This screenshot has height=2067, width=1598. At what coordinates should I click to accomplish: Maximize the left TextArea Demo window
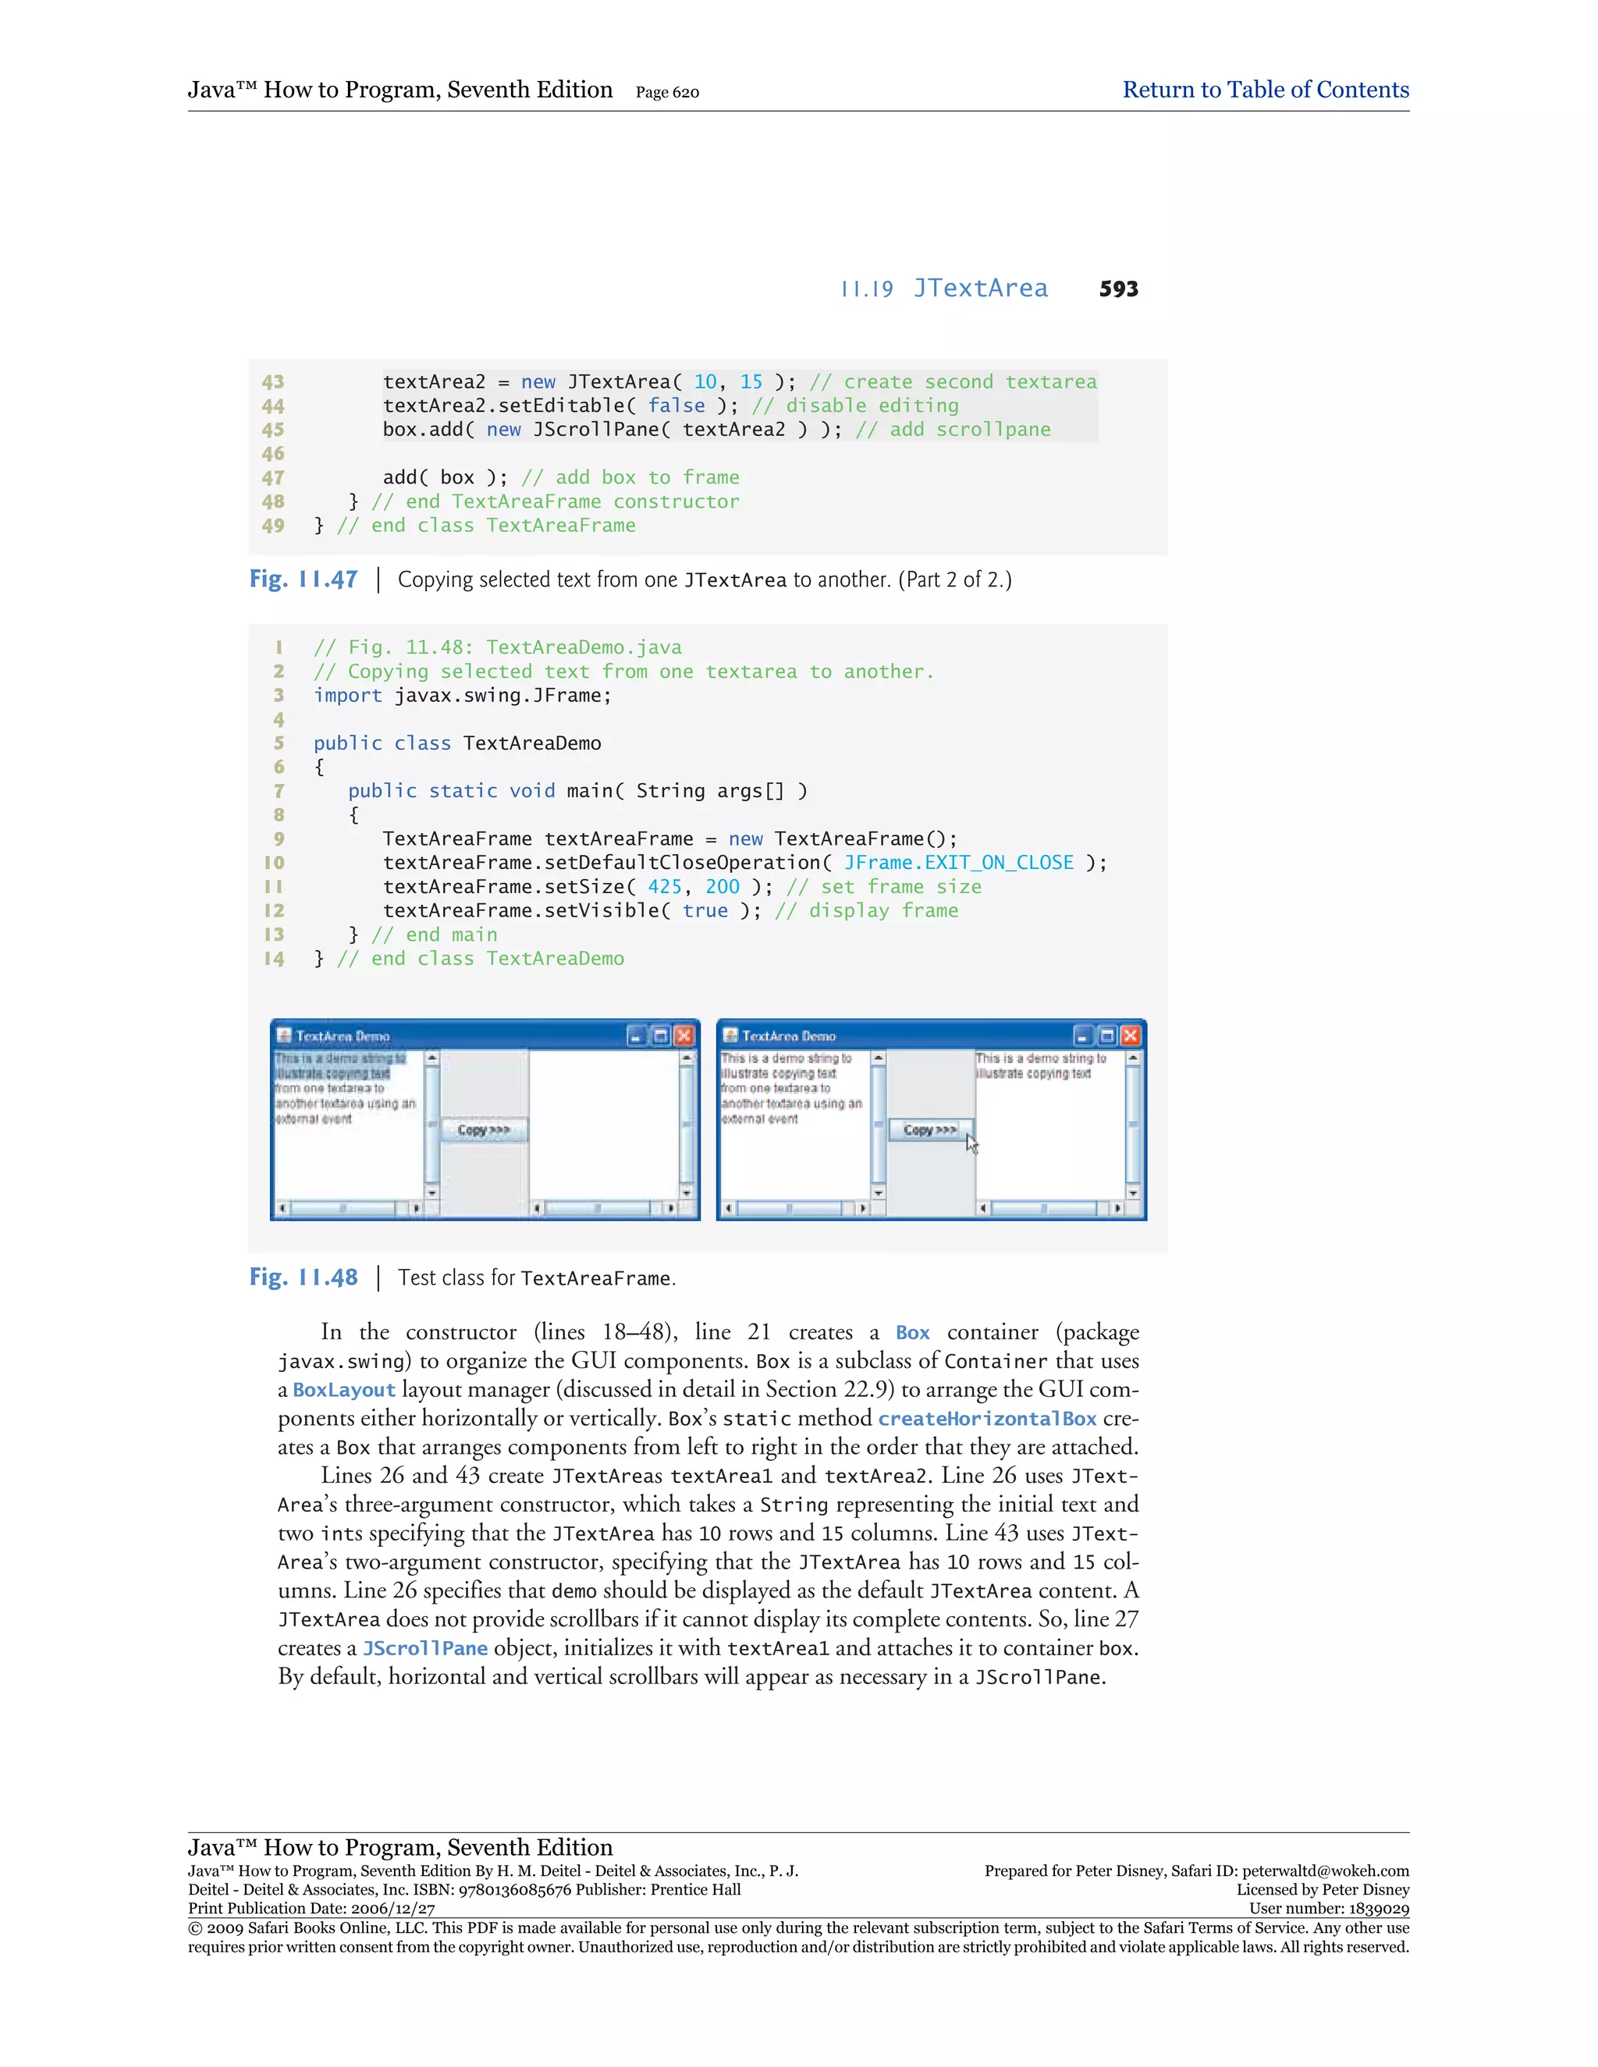[x=661, y=1035]
